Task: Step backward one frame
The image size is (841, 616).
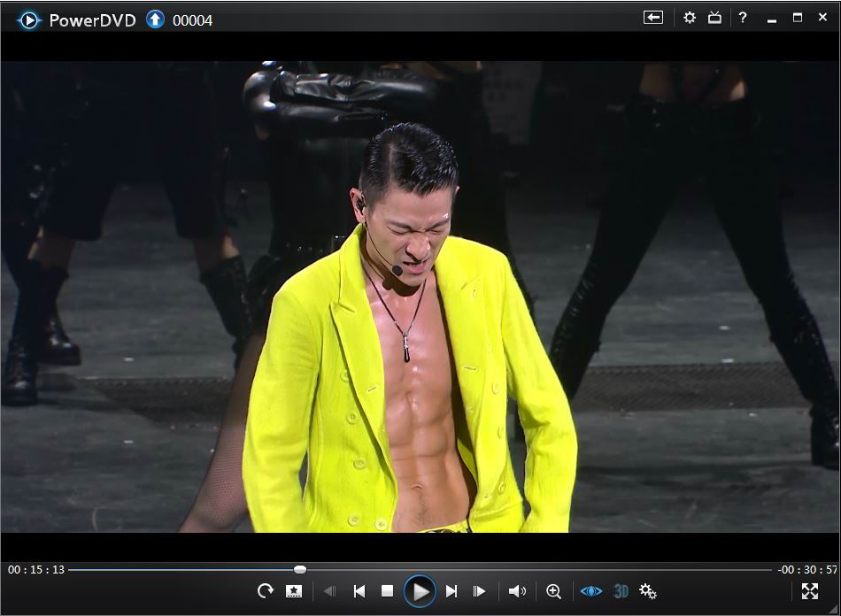Action: point(329,591)
